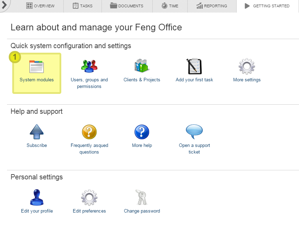The height and width of the screenshot is (230, 299).
Task: Click the Open a support ticket link
Action: pyautogui.click(x=194, y=149)
